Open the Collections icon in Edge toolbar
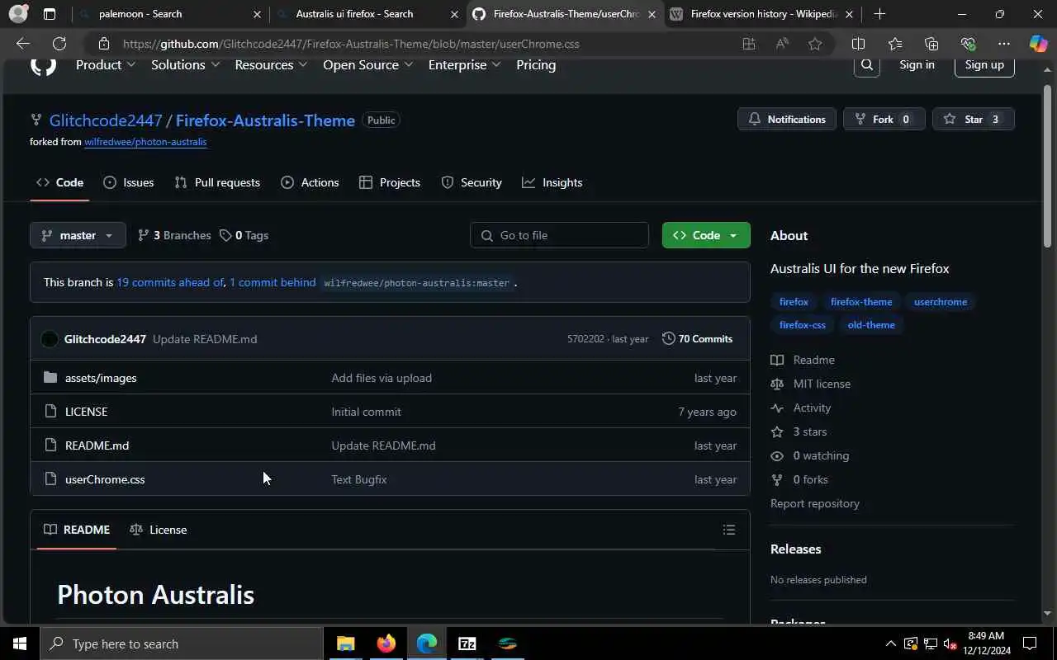Image resolution: width=1057 pixels, height=660 pixels. tap(931, 44)
